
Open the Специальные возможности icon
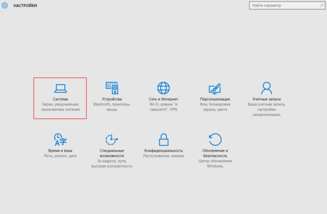pyautogui.click(x=112, y=139)
